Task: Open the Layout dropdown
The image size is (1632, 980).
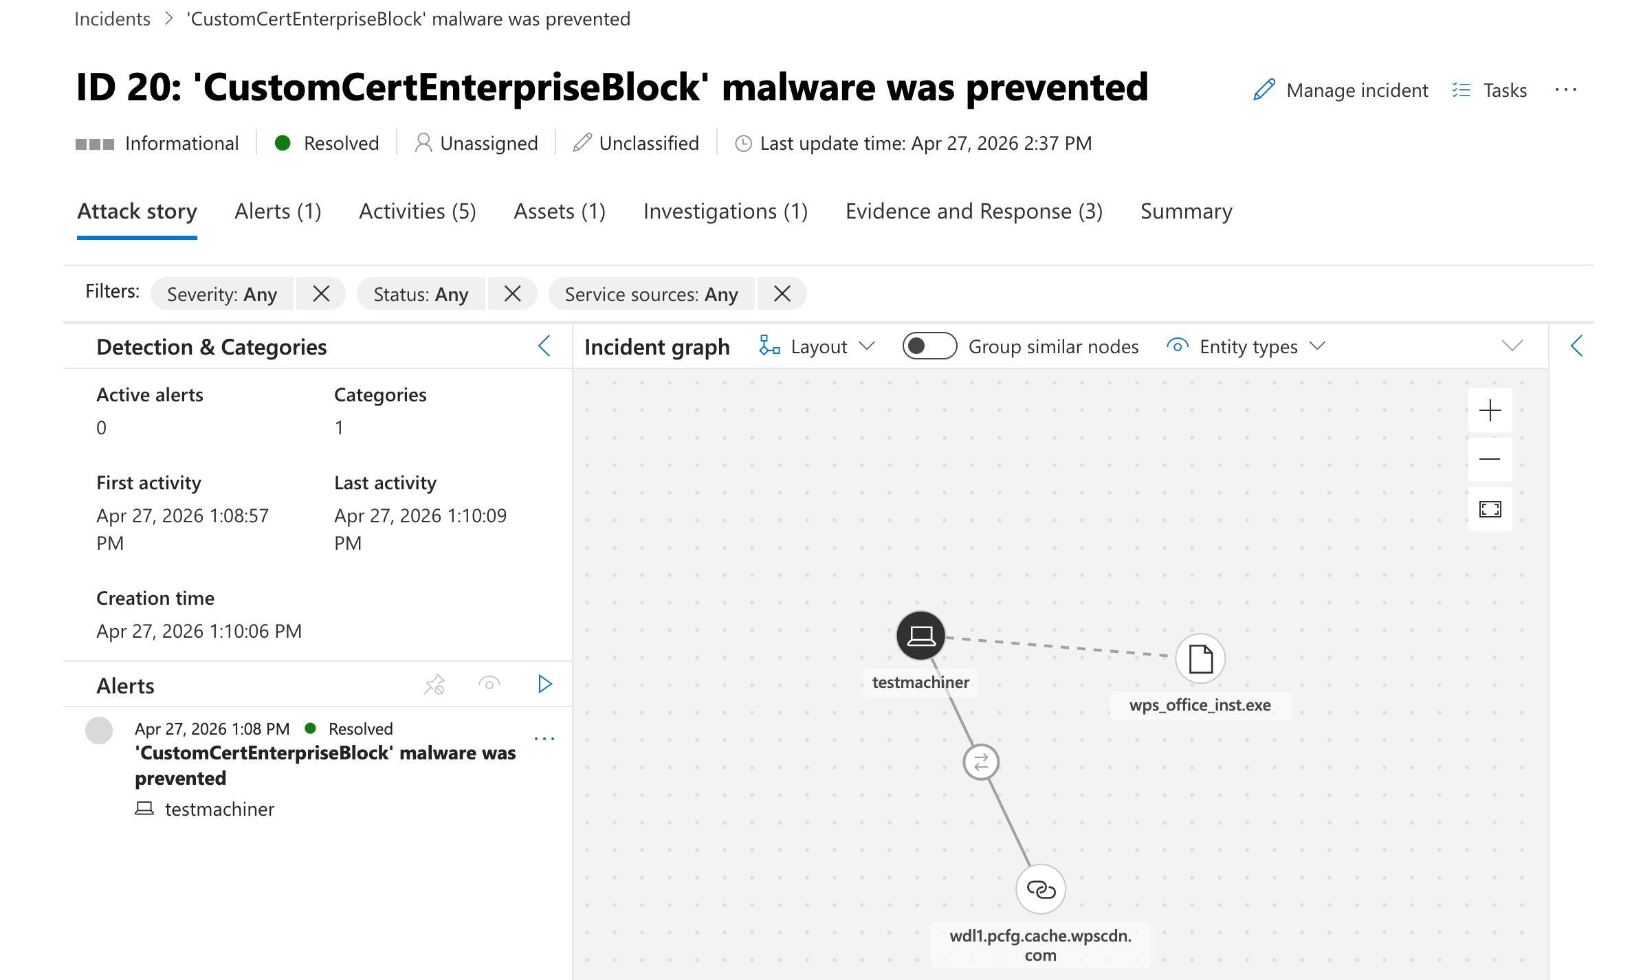Action: [x=817, y=346]
